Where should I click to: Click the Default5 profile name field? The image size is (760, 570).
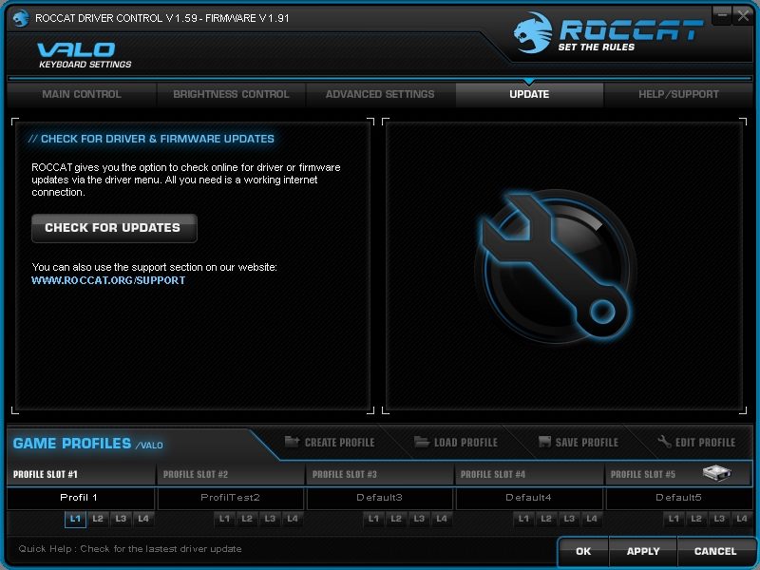coord(678,498)
